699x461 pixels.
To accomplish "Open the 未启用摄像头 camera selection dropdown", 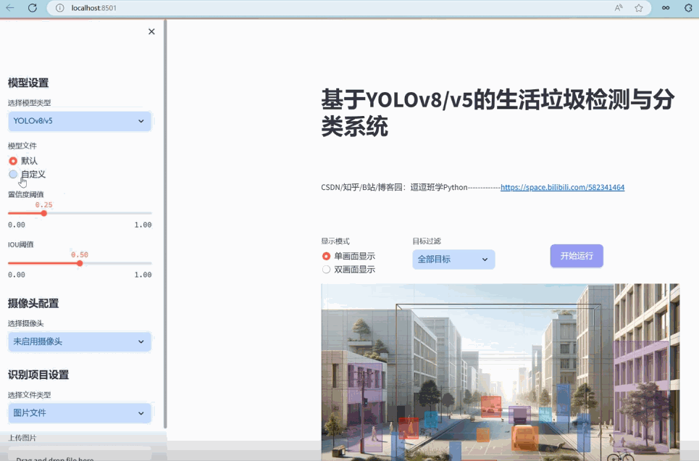I will (x=79, y=341).
